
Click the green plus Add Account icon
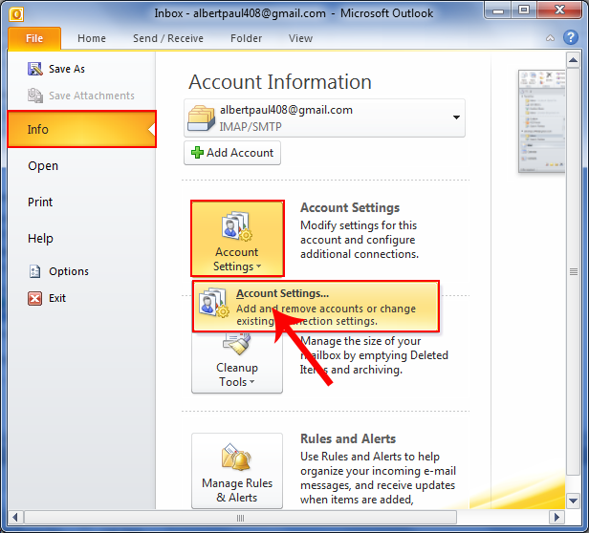[x=198, y=153]
